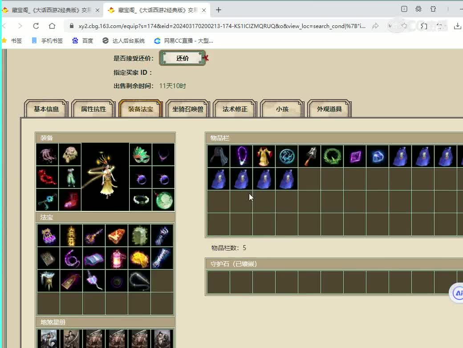The height and width of the screenshot is (348, 463).
Task: Open the 外观道具 tab
Action: pyautogui.click(x=329, y=109)
